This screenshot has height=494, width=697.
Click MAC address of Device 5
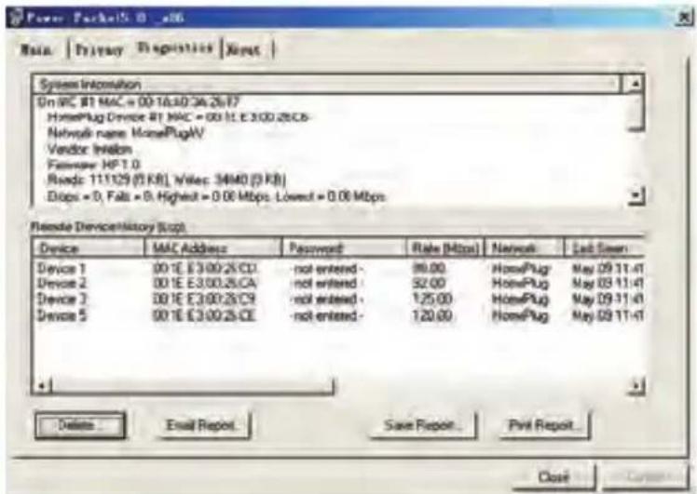(x=204, y=315)
